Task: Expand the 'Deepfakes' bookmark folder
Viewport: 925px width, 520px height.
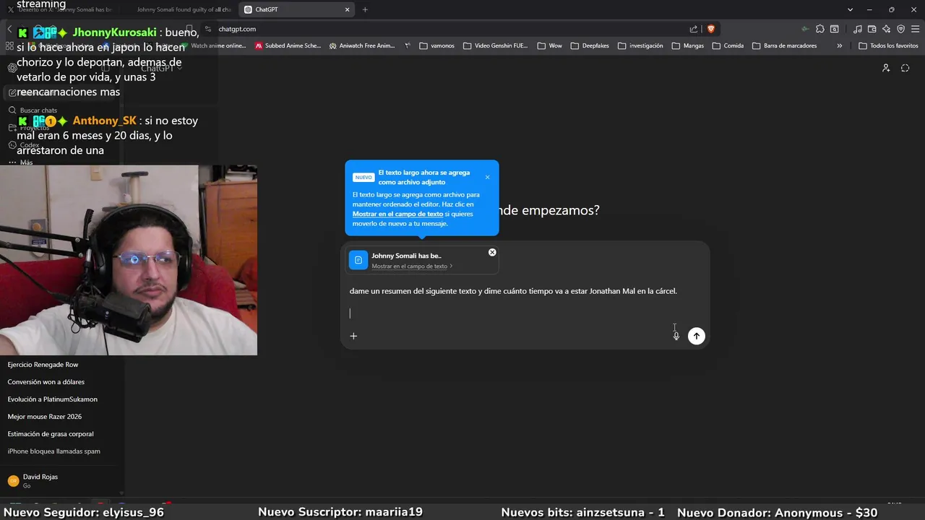Action: point(590,45)
